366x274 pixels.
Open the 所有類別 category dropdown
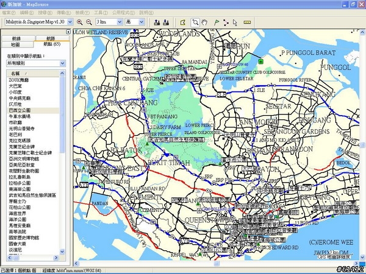(x=62, y=63)
